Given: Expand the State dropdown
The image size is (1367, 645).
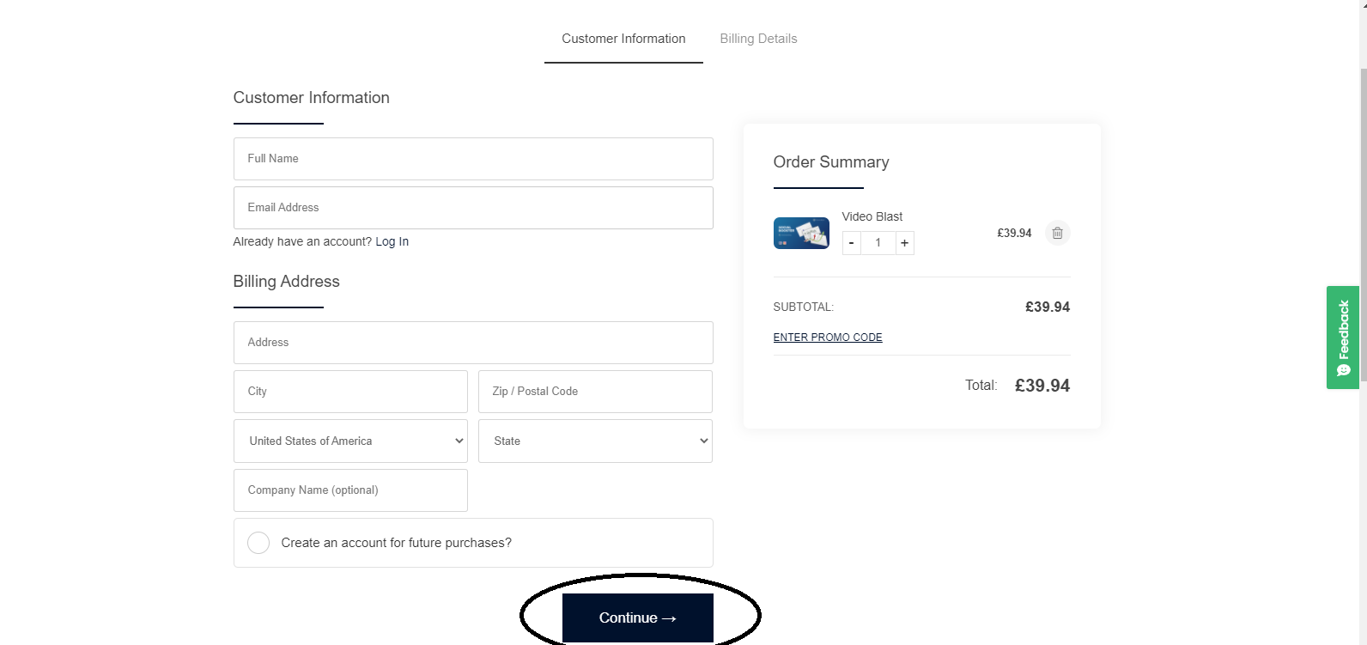Looking at the screenshot, I should tap(595, 441).
